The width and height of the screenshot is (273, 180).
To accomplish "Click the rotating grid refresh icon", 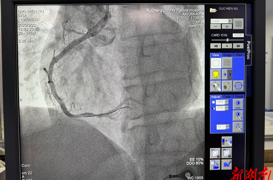I will click(238, 86).
